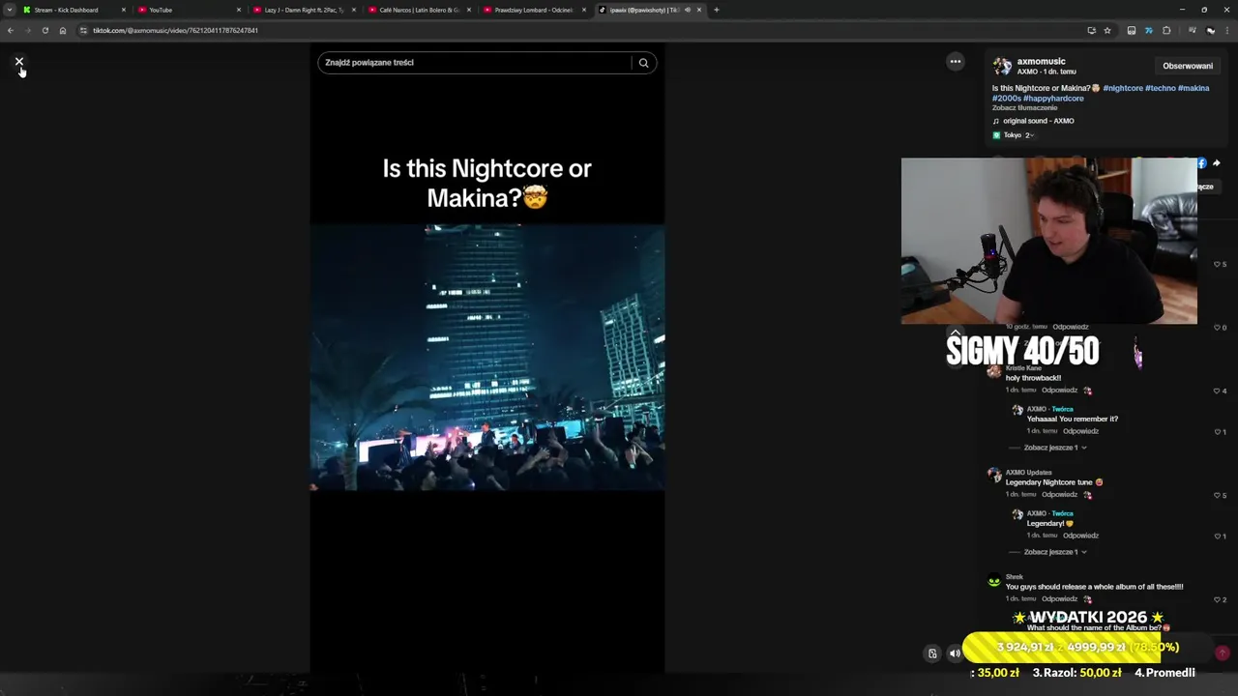Bookmark this page with the star
The image size is (1238, 696).
[x=1107, y=30]
